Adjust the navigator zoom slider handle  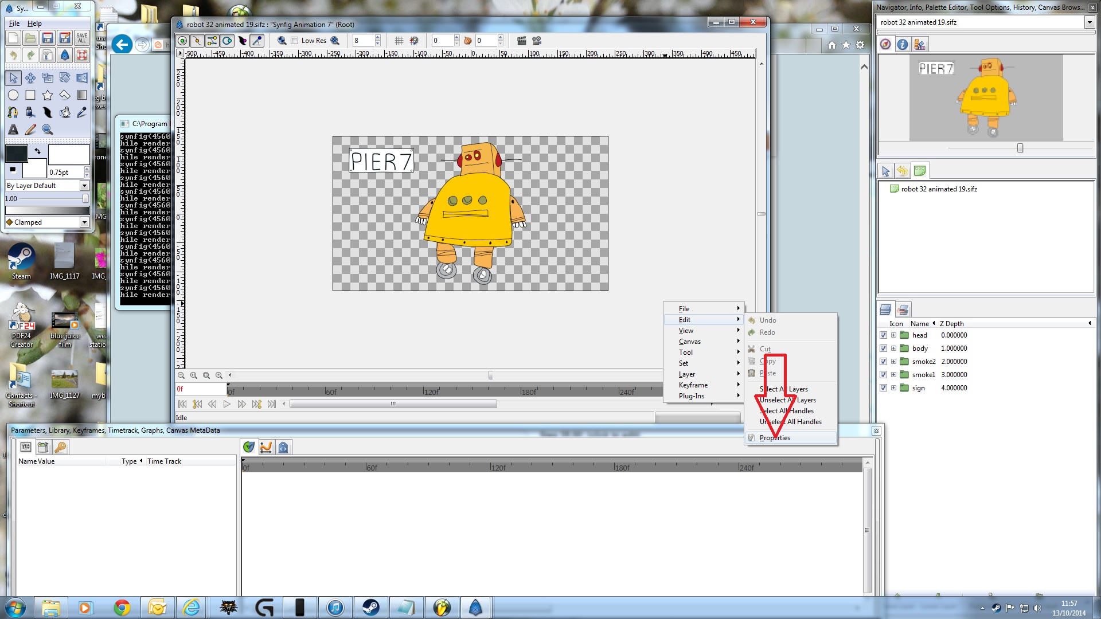tap(1020, 148)
